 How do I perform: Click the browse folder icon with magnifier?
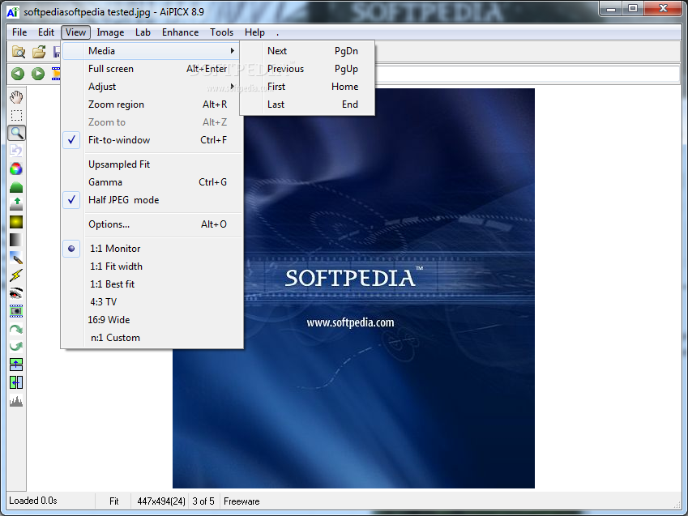pos(19,52)
